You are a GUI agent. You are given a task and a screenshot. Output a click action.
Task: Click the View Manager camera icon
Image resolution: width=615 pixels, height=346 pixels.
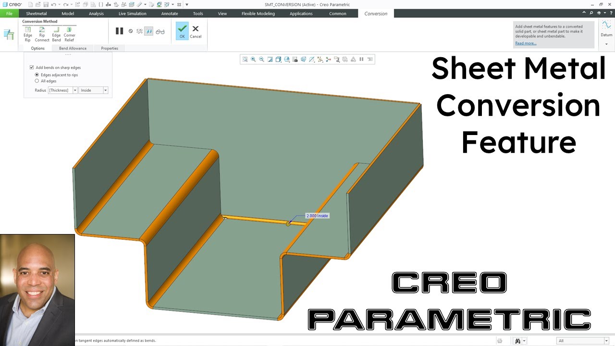click(x=295, y=60)
